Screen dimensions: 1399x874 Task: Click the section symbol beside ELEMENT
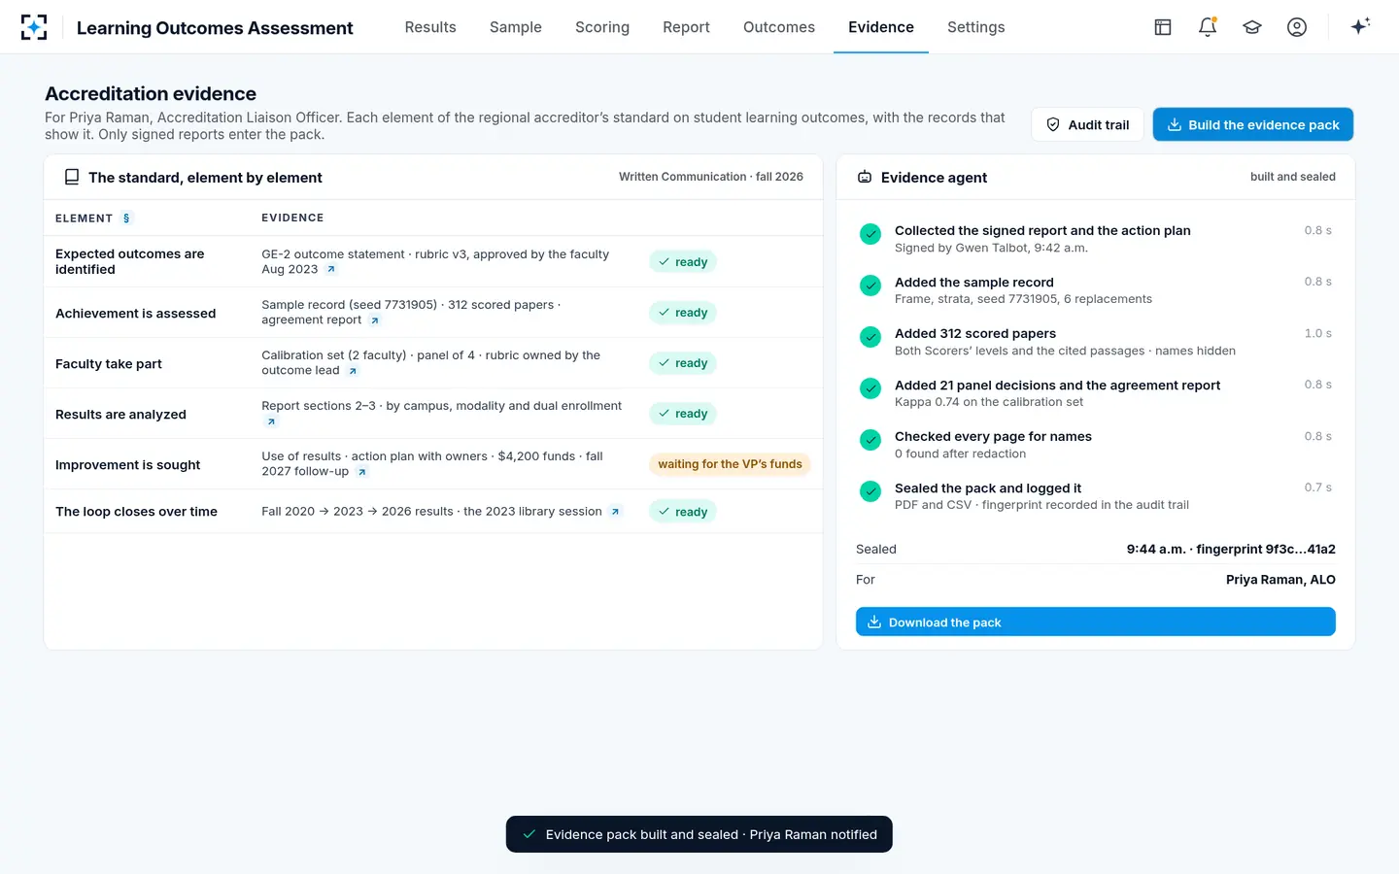(126, 218)
